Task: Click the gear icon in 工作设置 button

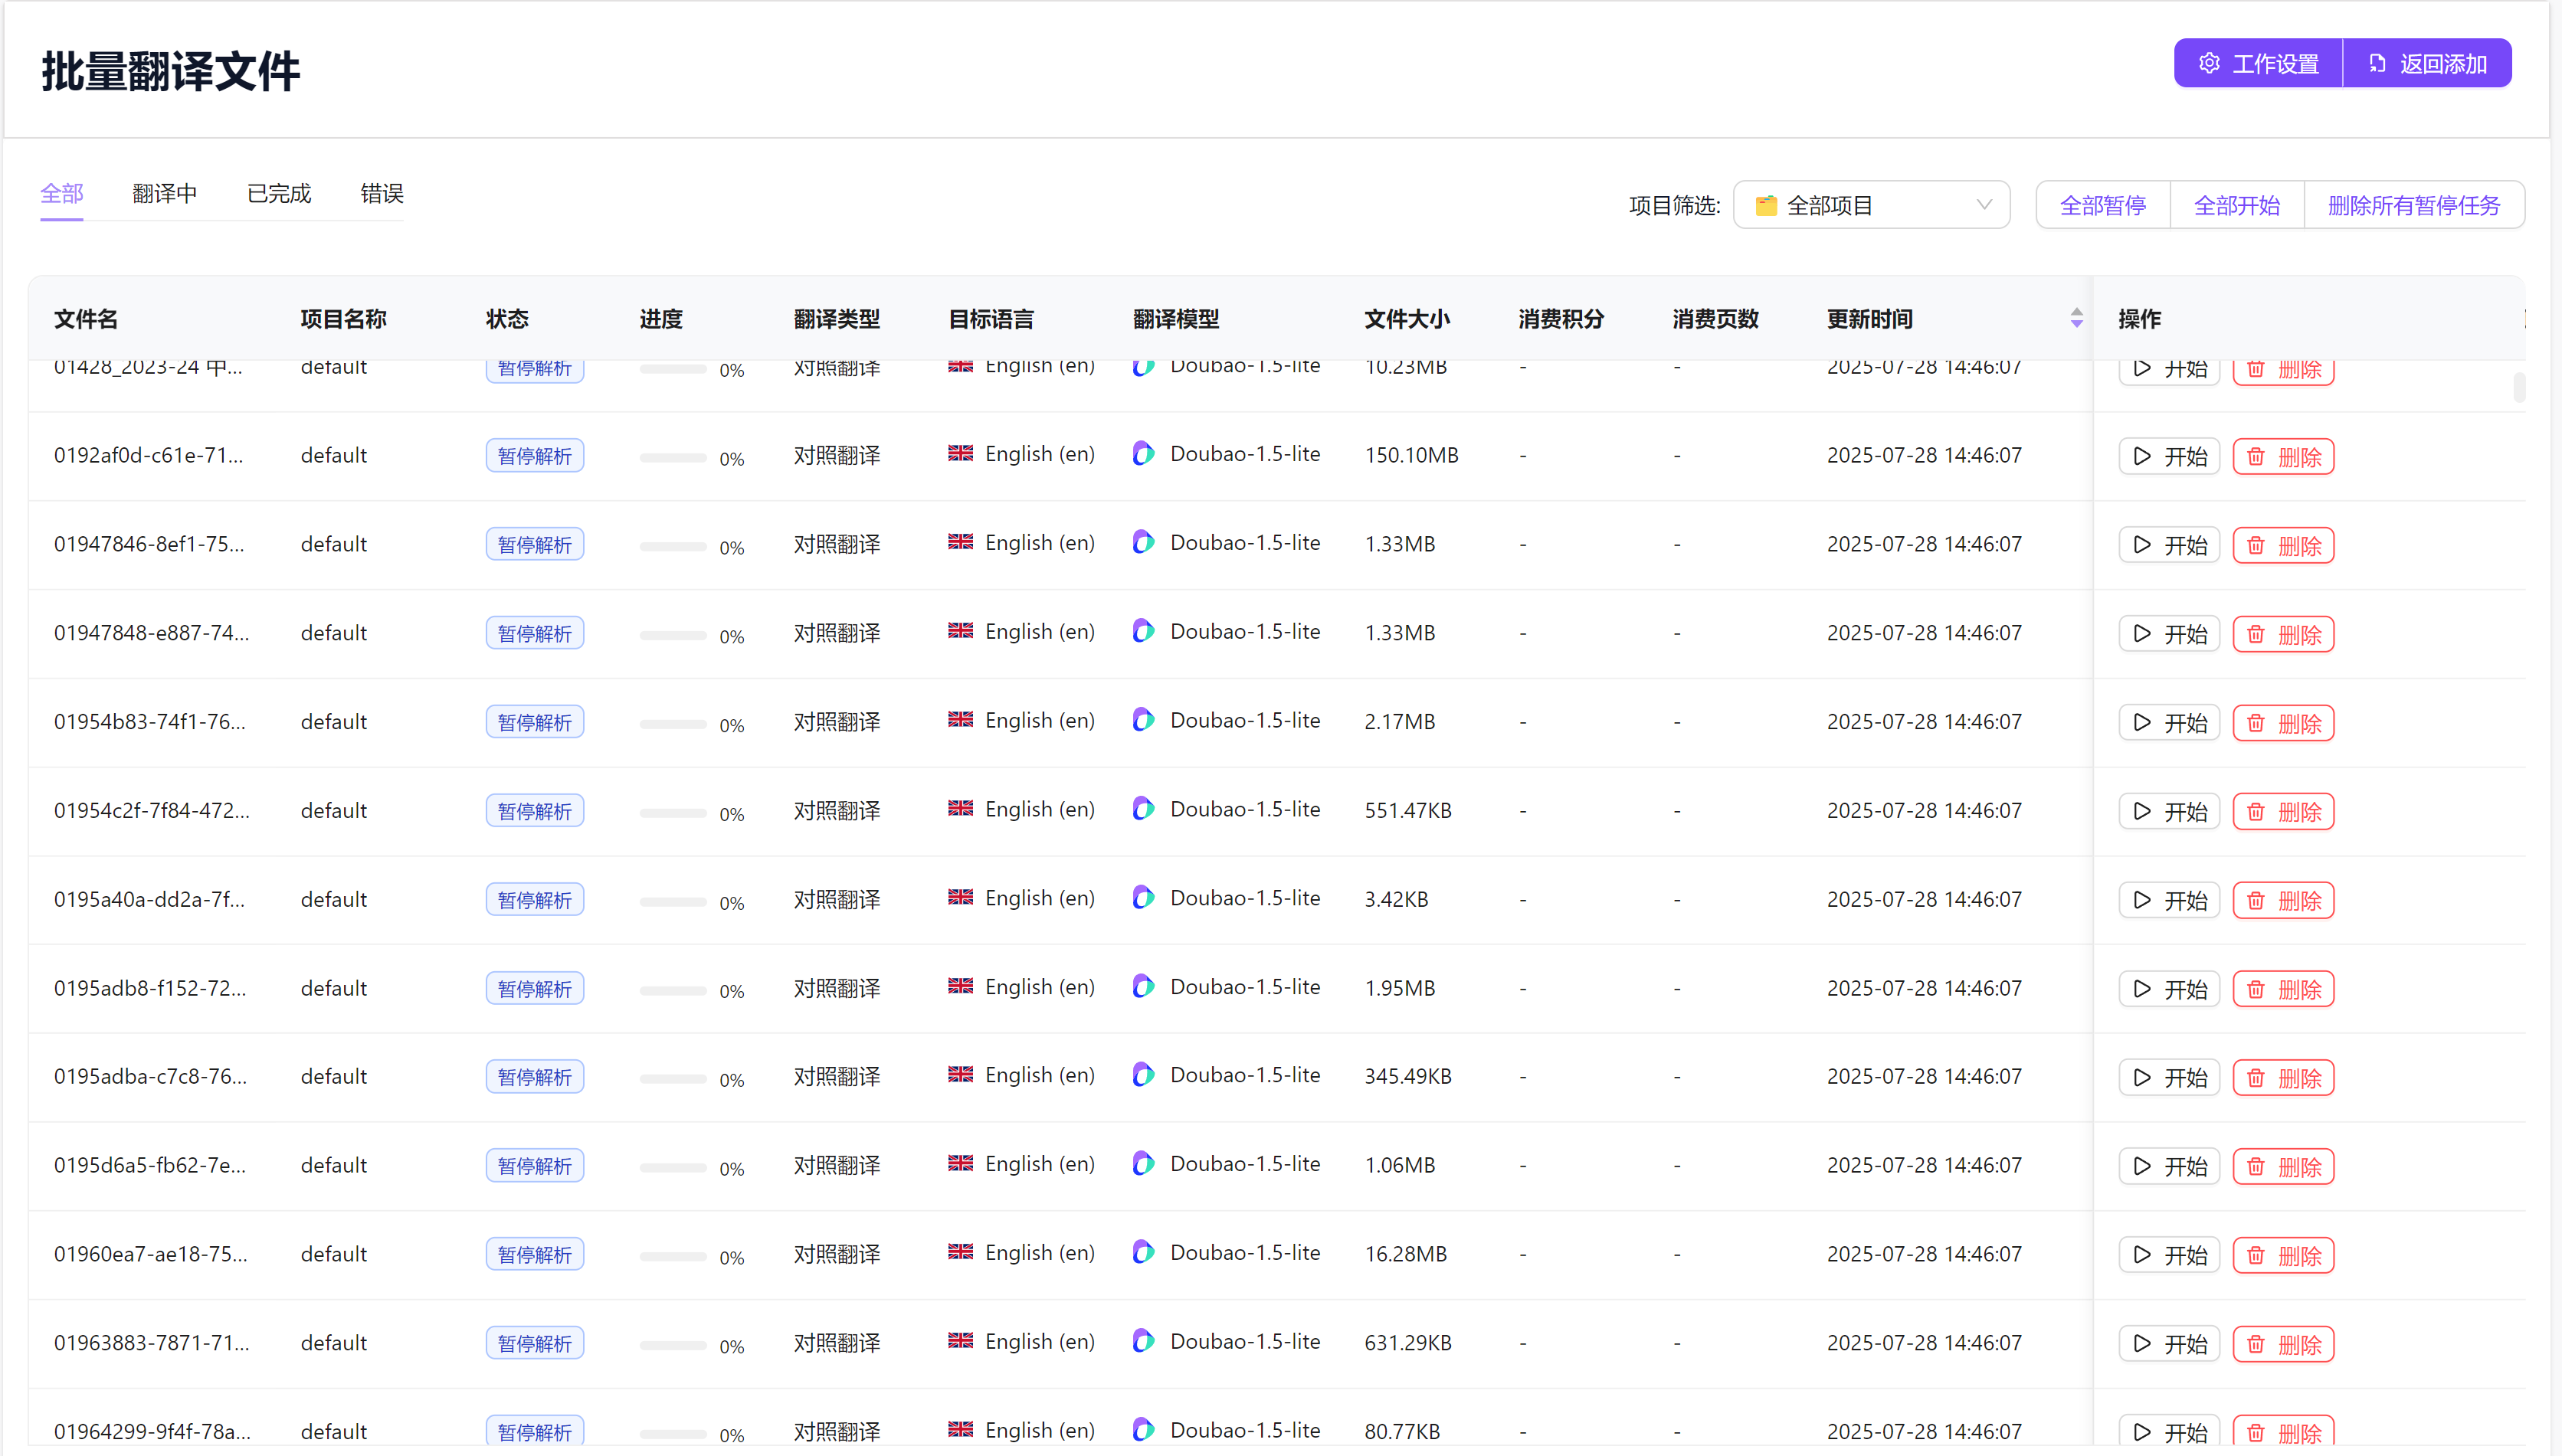Action: tap(2209, 64)
